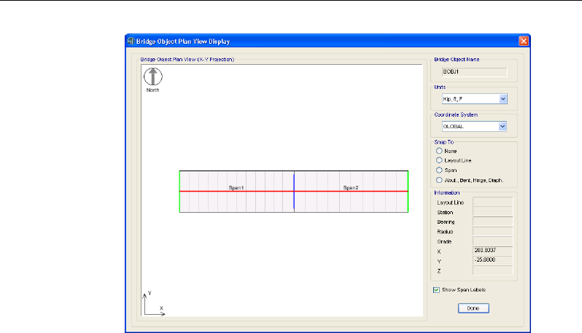Click the dialog title bar application icon
The height and width of the screenshot is (333, 582).
131,41
